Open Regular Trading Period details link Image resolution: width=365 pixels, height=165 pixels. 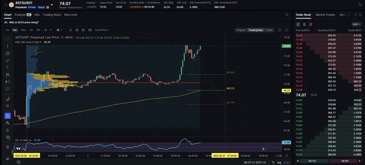pos(71,8)
